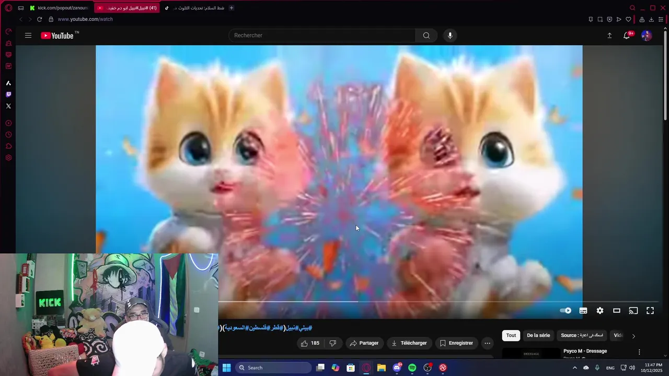Viewport: 669px width, 376px height.
Task: Open the YouTube account avatar menu
Action: 647,36
